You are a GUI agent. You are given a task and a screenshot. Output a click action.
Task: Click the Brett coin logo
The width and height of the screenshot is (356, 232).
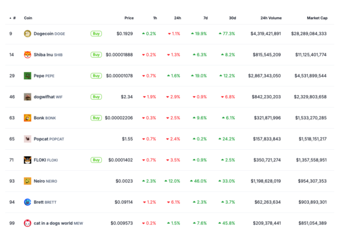coord(28,202)
